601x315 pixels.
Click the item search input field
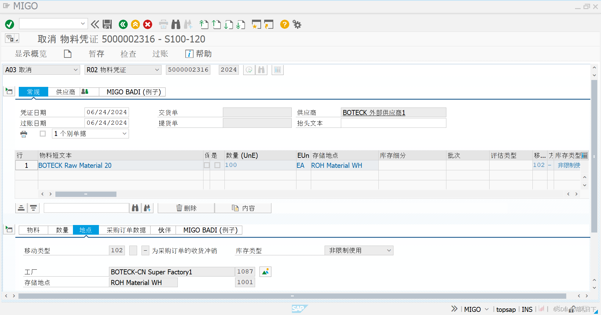pyautogui.click(x=86, y=208)
